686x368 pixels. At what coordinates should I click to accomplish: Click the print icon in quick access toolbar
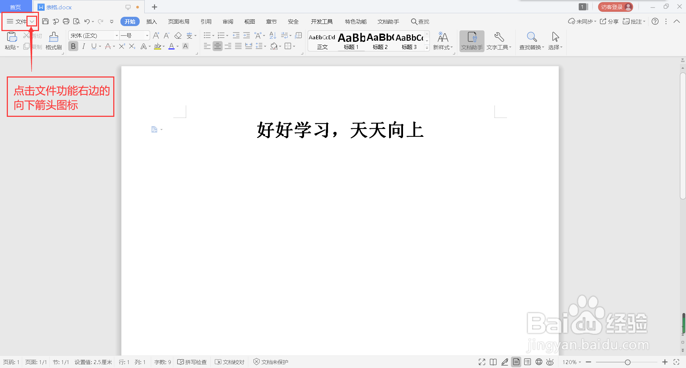(x=66, y=21)
